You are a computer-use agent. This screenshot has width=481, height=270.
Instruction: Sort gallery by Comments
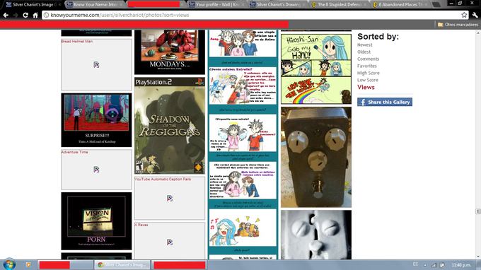(368, 59)
